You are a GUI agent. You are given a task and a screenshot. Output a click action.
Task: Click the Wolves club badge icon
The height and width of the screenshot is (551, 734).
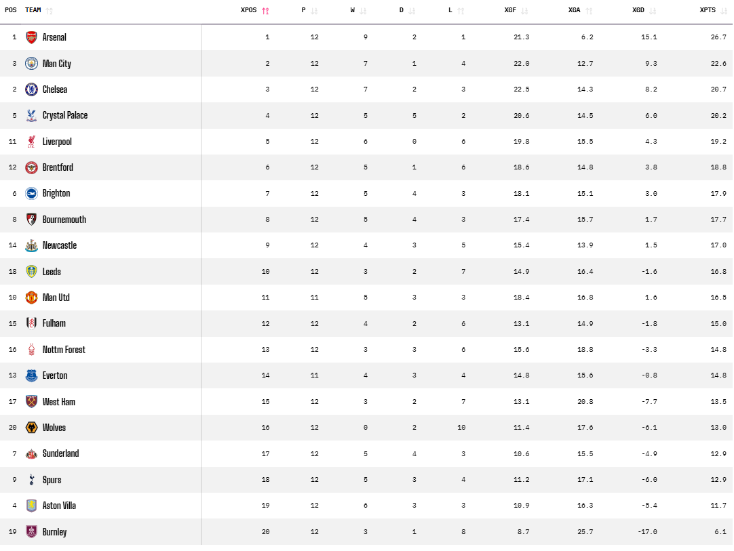point(31,428)
